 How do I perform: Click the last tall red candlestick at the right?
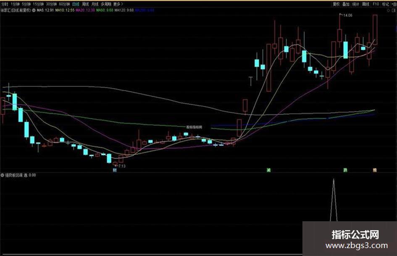375,30
